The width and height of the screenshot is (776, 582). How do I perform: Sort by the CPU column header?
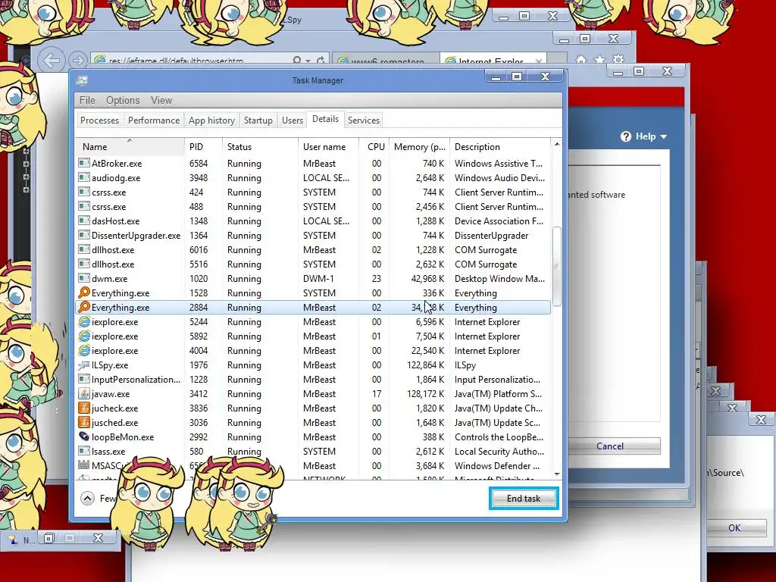point(376,147)
